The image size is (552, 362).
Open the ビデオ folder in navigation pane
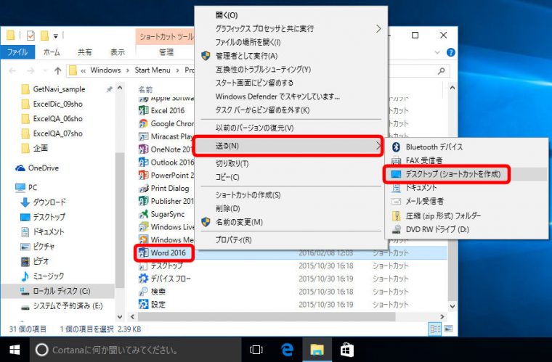[x=35, y=261]
